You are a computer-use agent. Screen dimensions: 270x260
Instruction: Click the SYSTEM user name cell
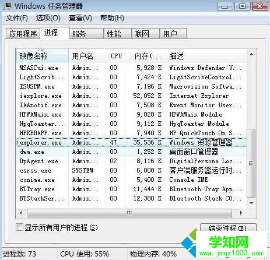point(82,170)
